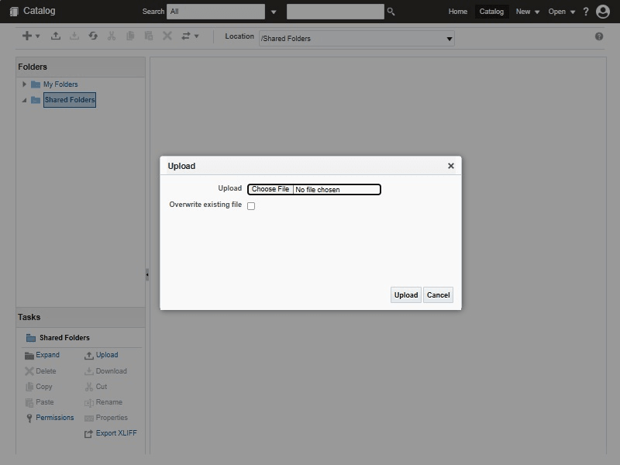Click the Copy toolbar icon
The height and width of the screenshot is (465, 620).
(130, 36)
